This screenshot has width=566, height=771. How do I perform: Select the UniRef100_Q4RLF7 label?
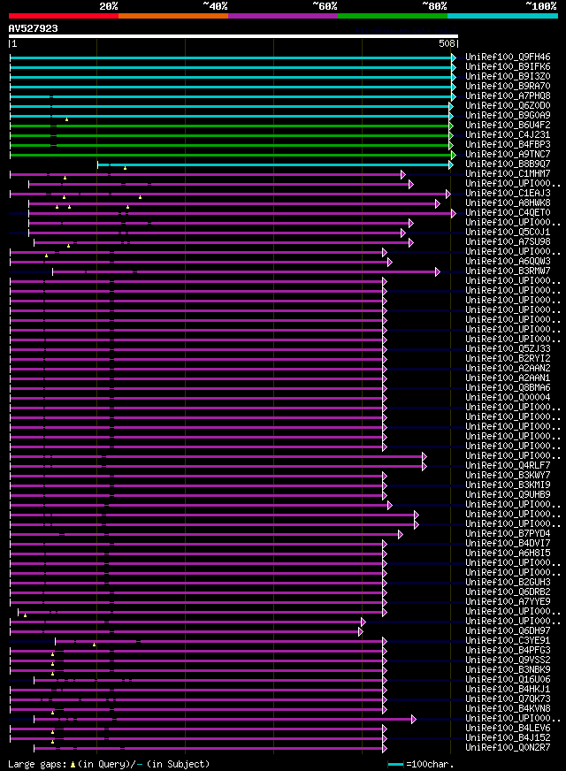pos(508,466)
